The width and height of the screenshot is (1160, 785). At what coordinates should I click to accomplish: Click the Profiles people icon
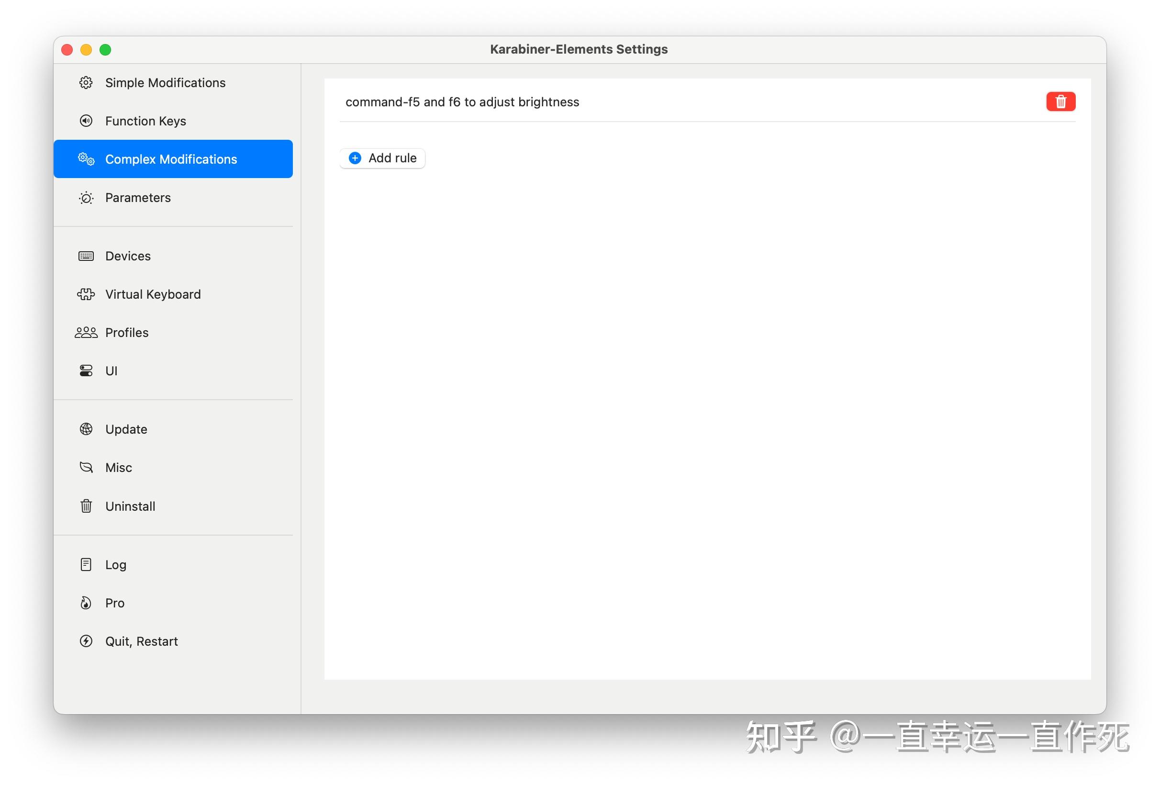pos(86,333)
